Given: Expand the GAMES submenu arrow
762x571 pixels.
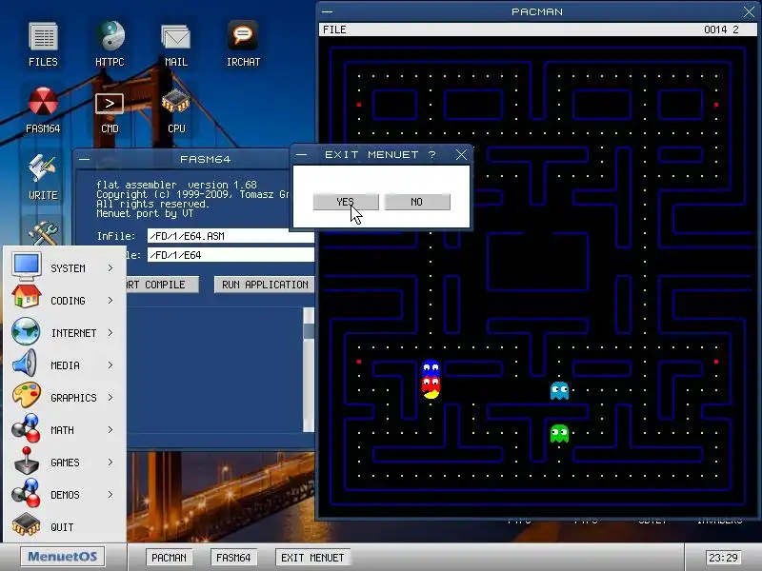Looking at the screenshot, I should click(x=110, y=463).
